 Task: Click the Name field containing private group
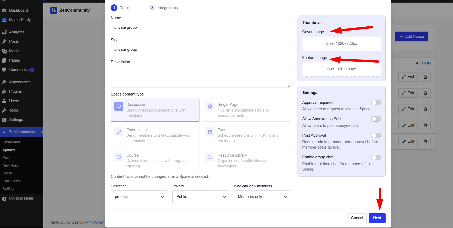(201, 27)
